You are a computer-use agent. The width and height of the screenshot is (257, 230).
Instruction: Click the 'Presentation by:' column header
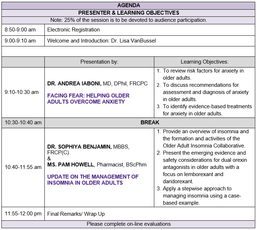click(x=99, y=62)
